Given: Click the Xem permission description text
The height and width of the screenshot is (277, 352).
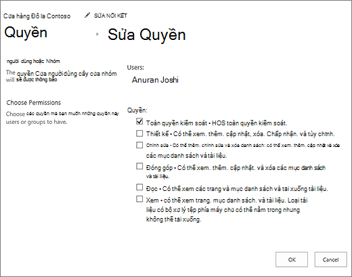Looking at the screenshot, I should coord(227,210).
